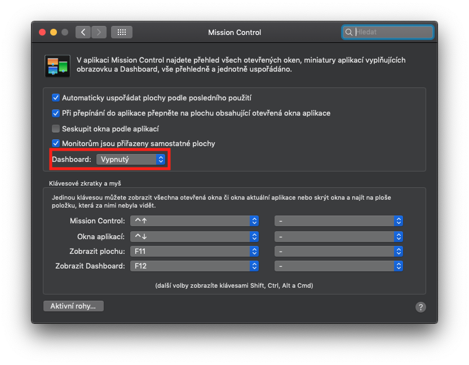Open Okna aplikací mouse shortcut dropdown
The image size is (469, 365).
(x=339, y=236)
